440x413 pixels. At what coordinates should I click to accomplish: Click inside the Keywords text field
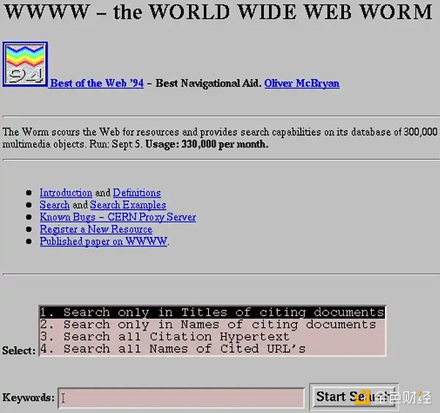[181, 398]
